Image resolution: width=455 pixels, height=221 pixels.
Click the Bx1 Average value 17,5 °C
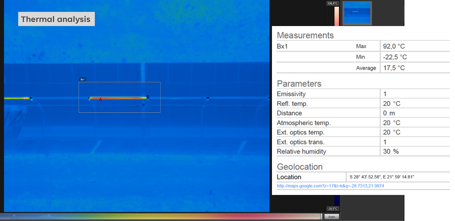(x=394, y=68)
